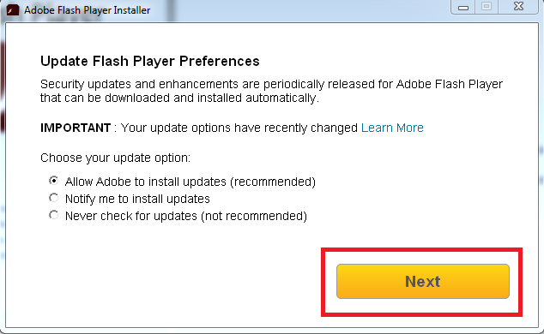Select the Never check for updates radio circle
544x334 pixels.
click(53, 215)
